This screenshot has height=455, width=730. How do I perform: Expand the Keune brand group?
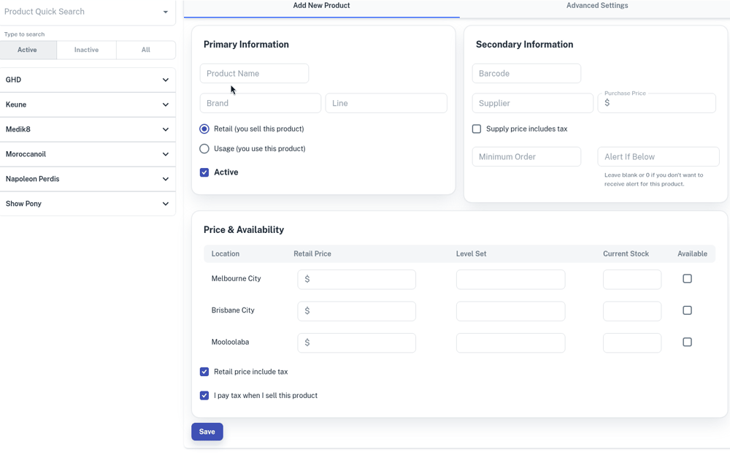coord(165,104)
